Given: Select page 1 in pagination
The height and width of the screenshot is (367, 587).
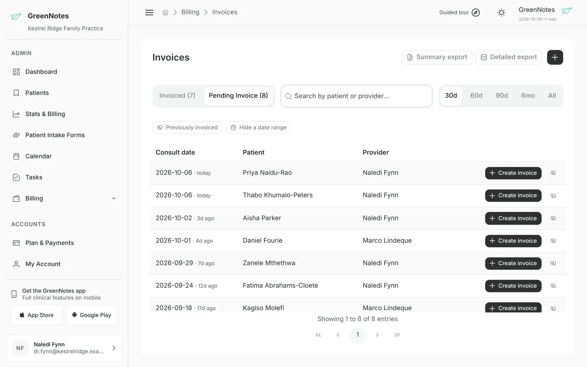Looking at the screenshot, I should click(358, 335).
